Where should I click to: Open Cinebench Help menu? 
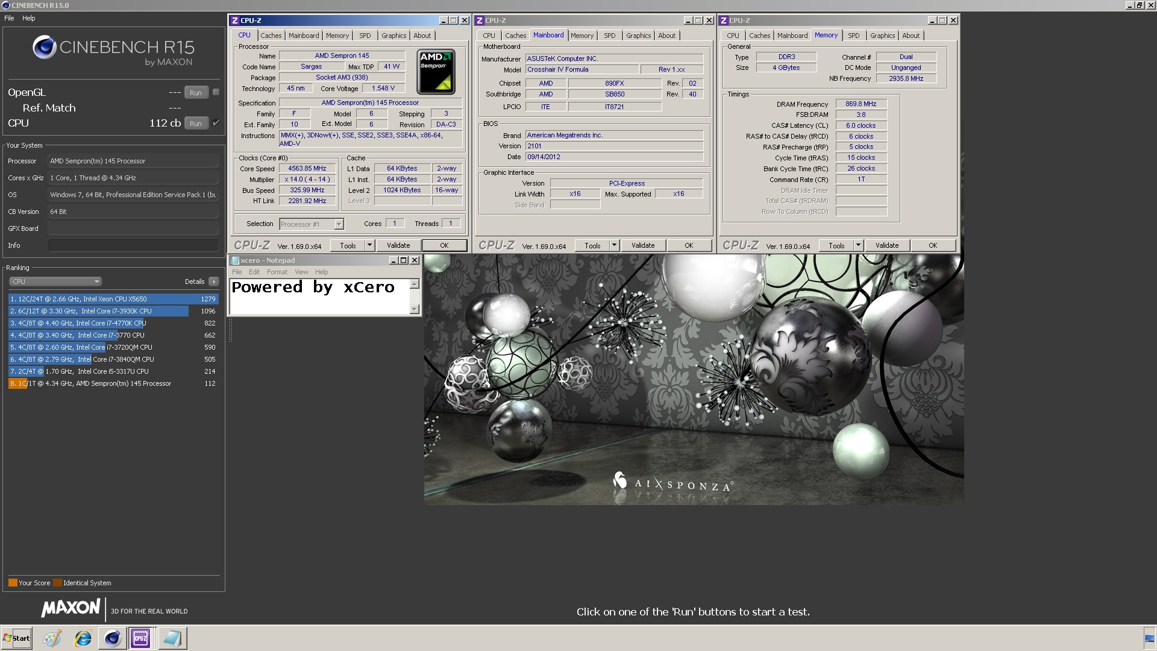[29, 18]
